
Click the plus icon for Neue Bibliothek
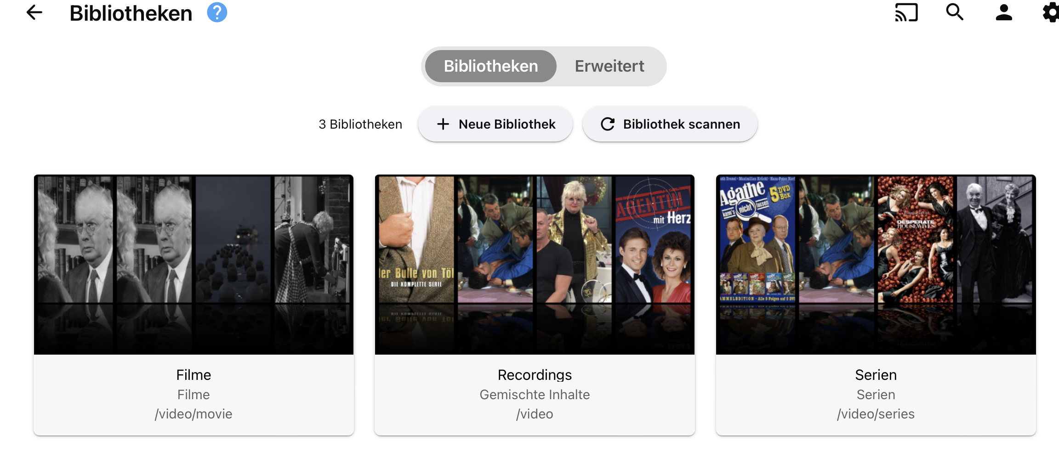click(443, 124)
